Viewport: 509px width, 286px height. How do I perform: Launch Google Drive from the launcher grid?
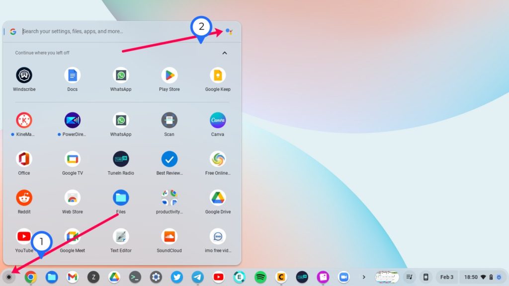[x=218, y=198]
